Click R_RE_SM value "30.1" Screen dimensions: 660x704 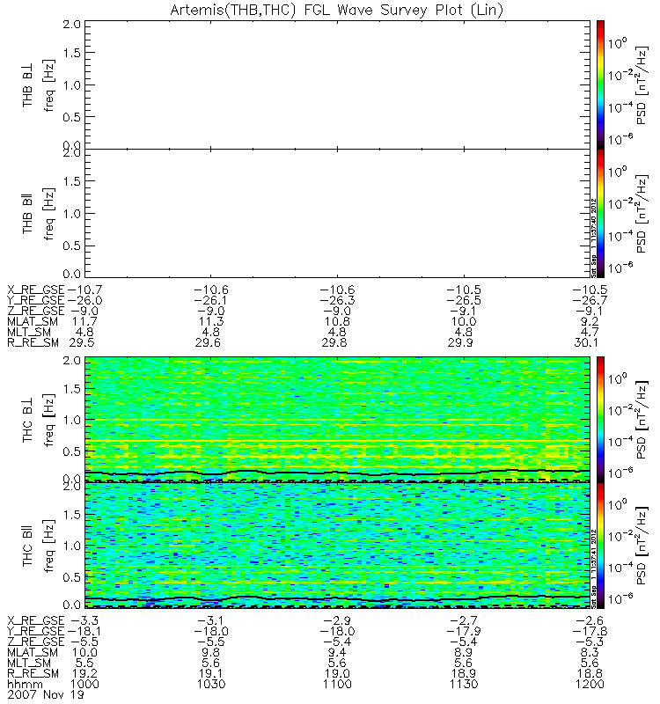[x=586, y=343]
